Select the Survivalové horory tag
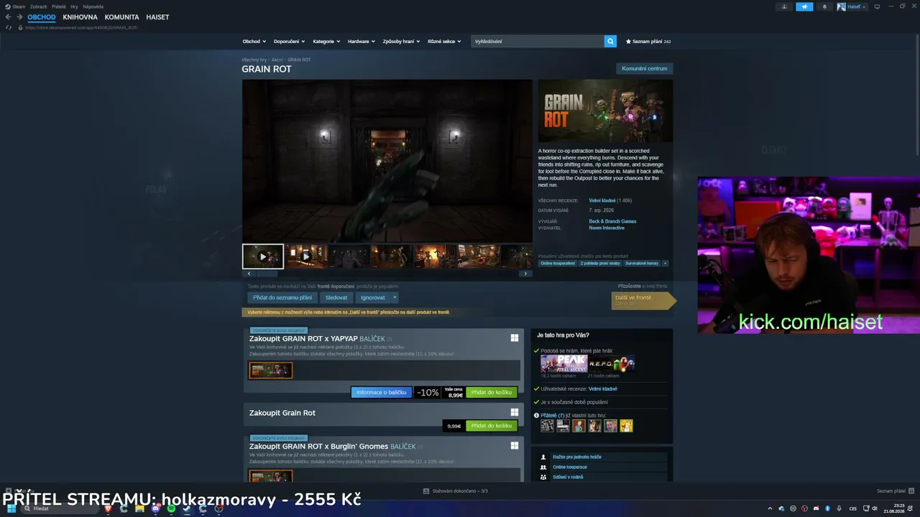Image resolution: width=920 pixels, height=517 pixels. [642, 264]
